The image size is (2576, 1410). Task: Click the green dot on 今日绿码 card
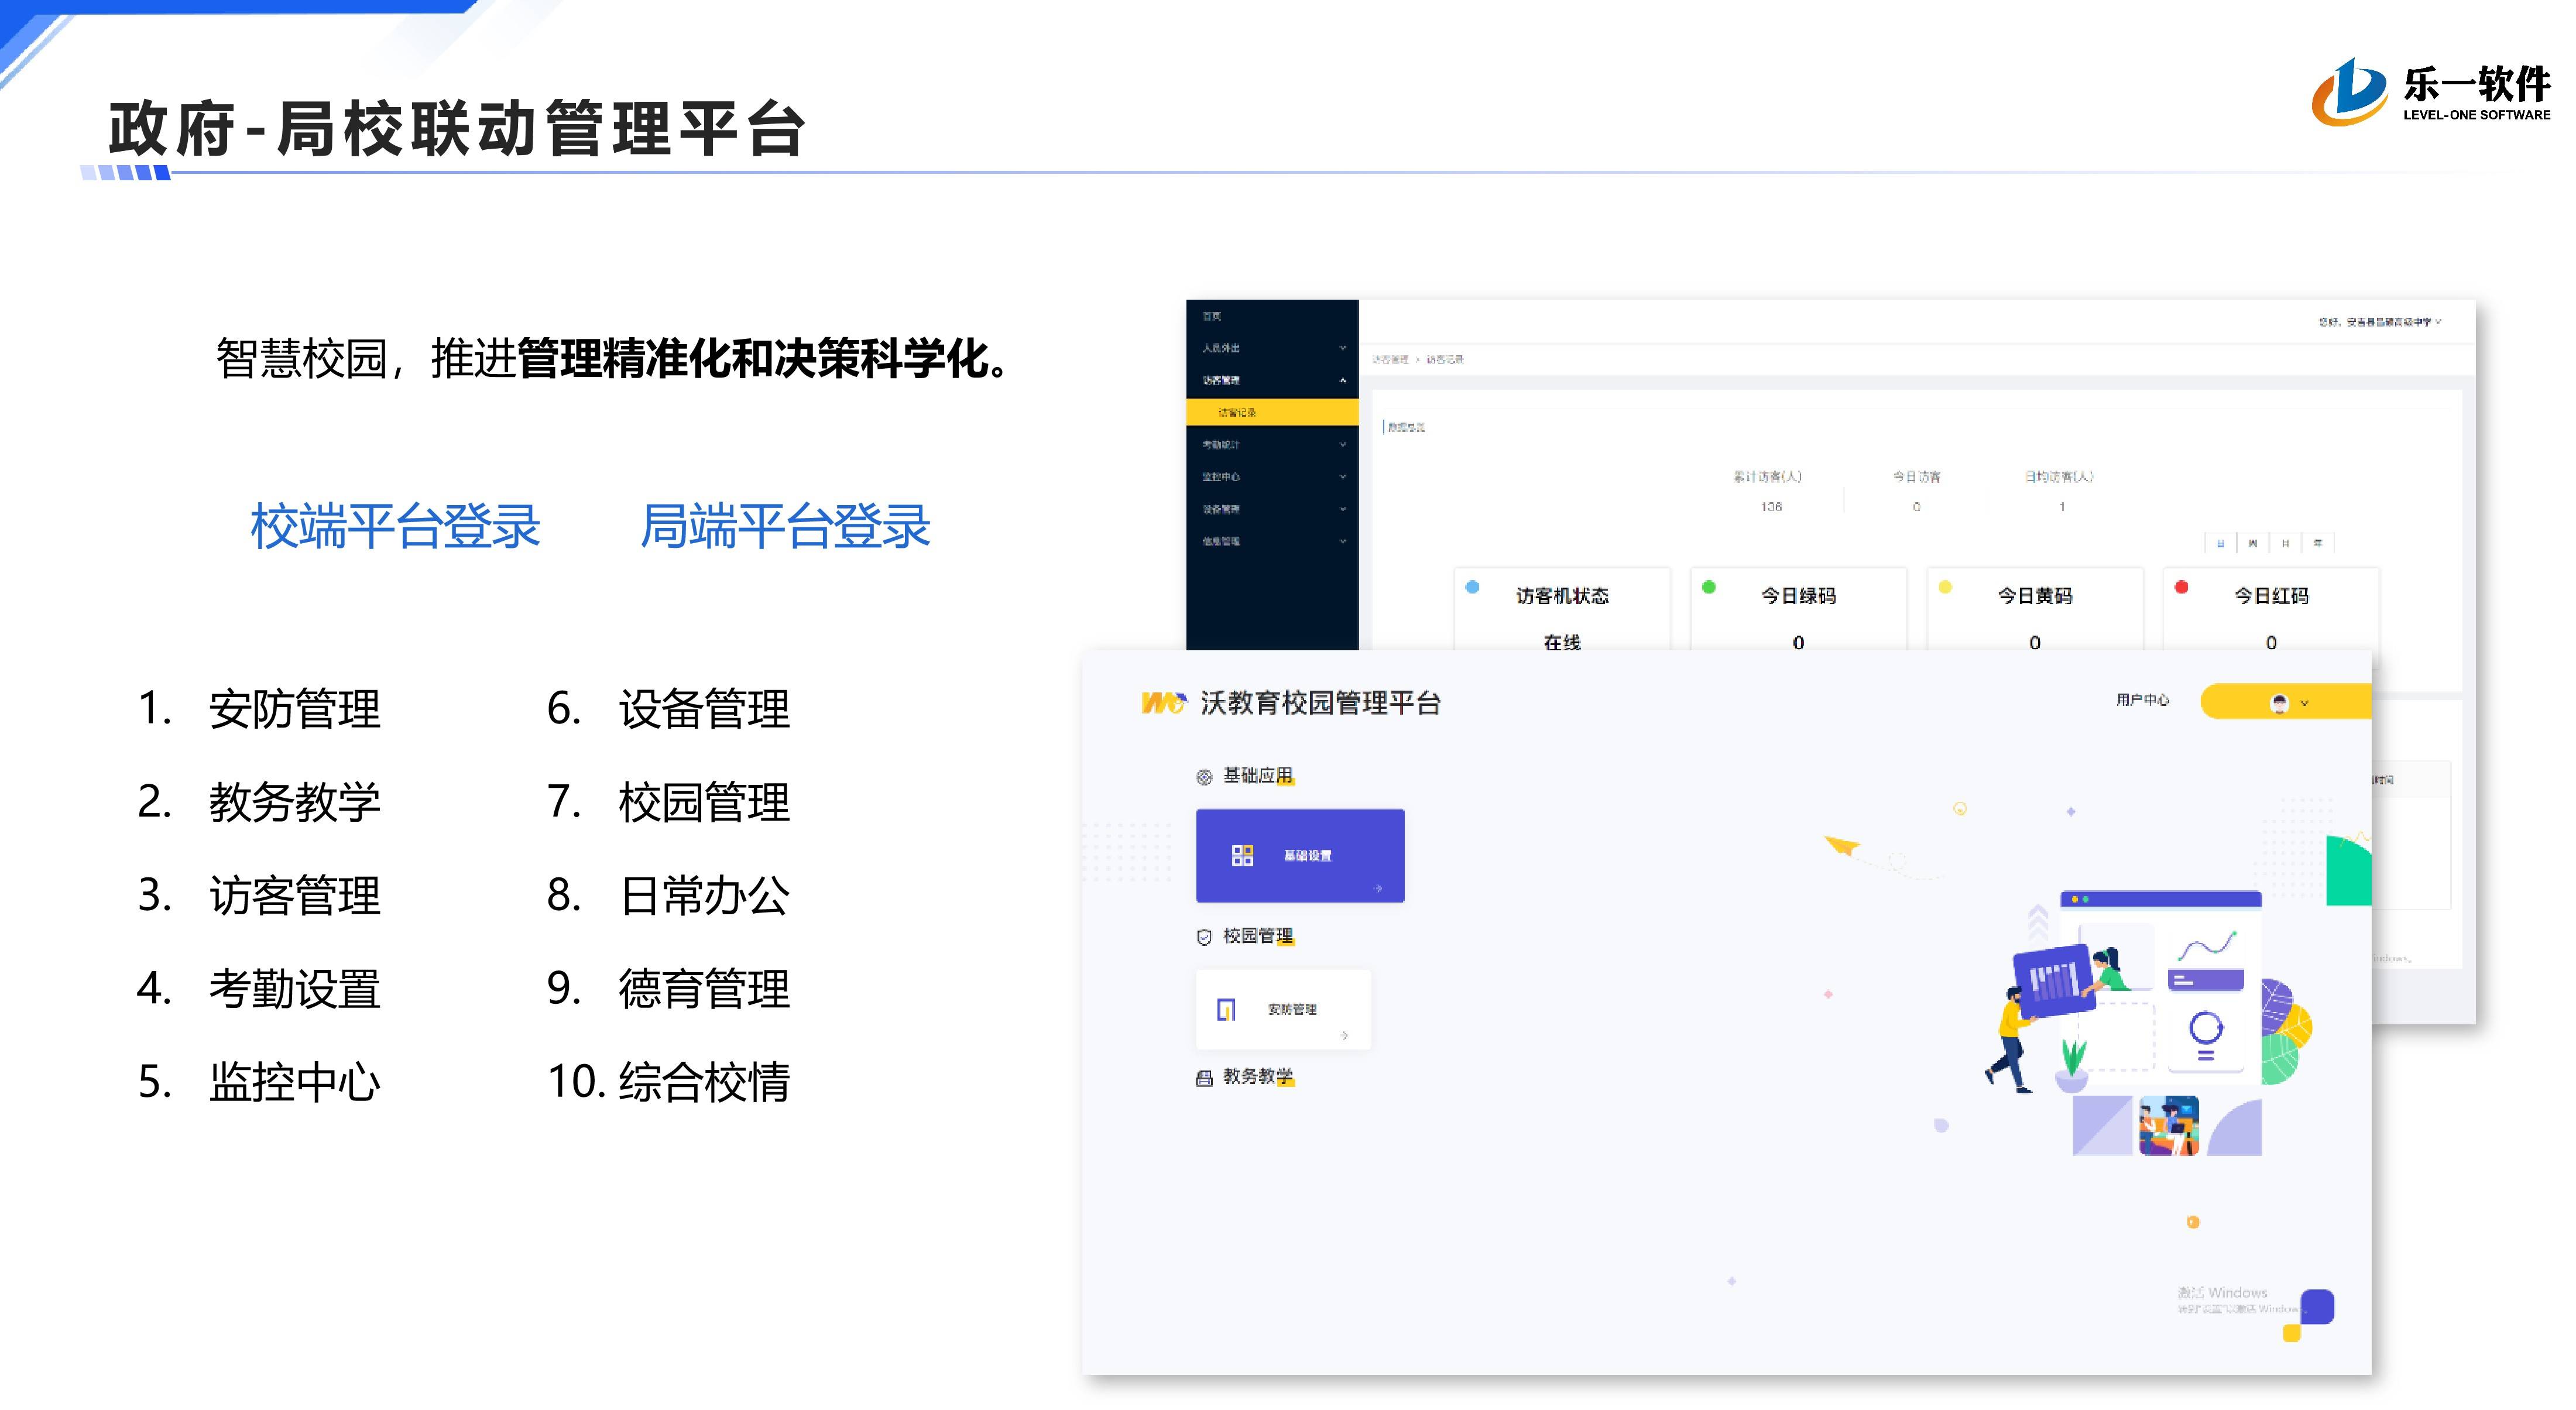1709,587
